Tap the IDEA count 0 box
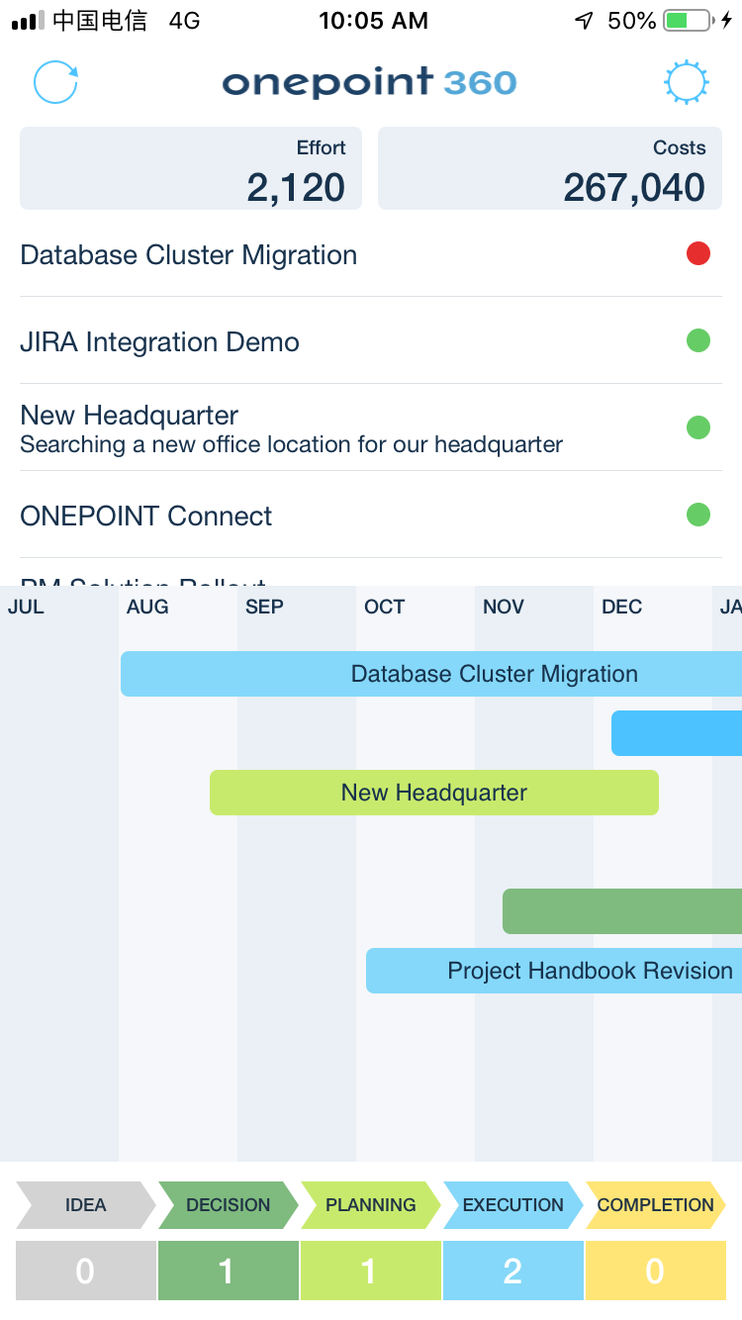The image size is (742, 1320). [86, 1271]
